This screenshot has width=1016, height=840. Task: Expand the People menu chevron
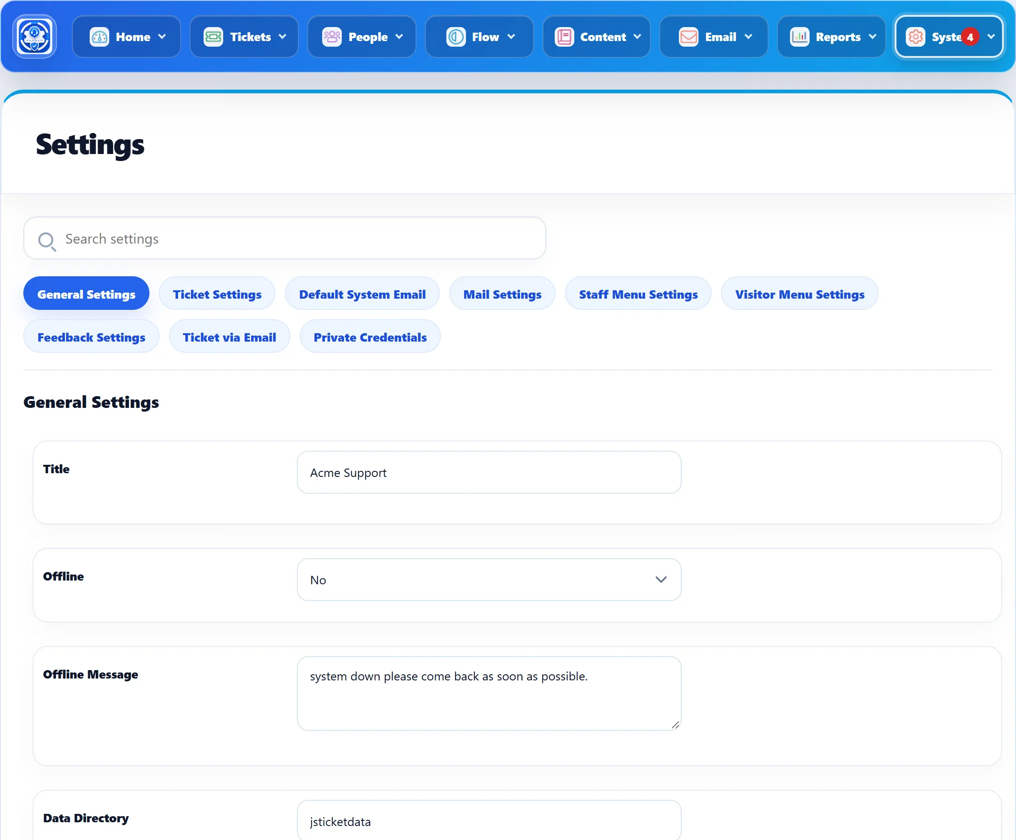click(399, 37)
